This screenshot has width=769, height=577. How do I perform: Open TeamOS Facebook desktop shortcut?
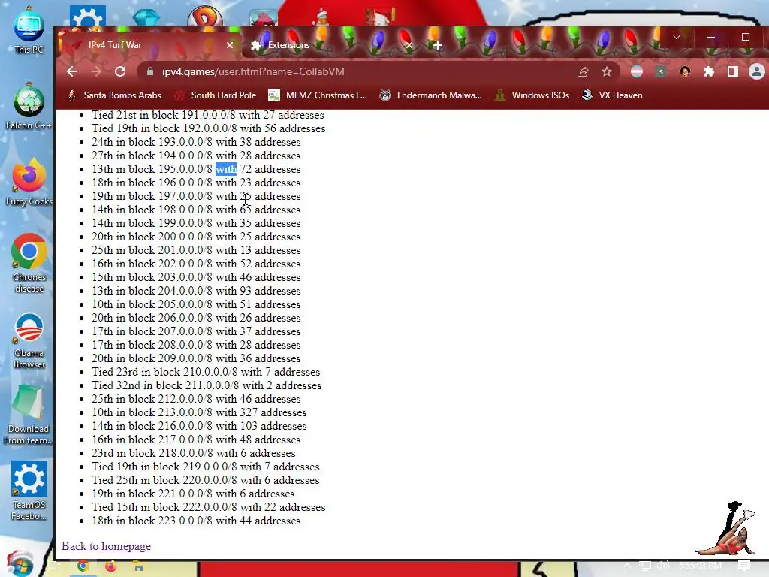(29, 491)
